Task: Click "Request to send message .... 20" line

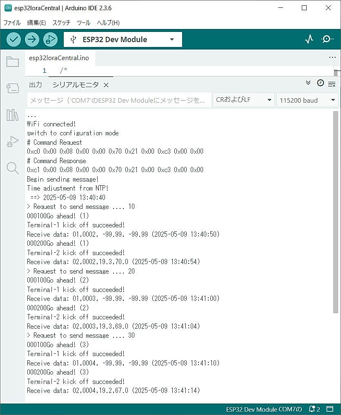Action: [81, 271]
